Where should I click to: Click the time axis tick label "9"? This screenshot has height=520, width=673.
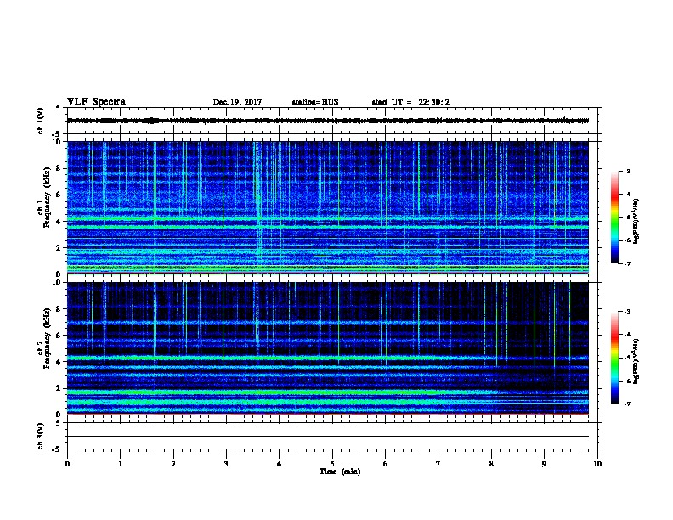pos(544,464)
